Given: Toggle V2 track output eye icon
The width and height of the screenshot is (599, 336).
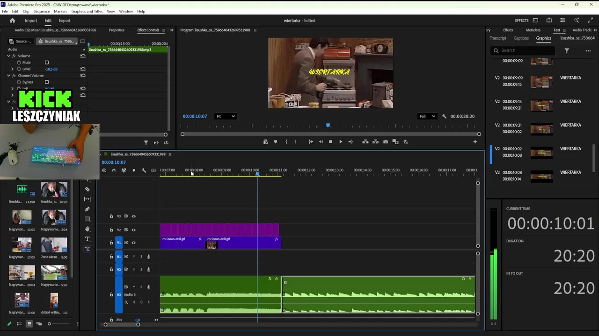Looking at the screenshot, I should point(133,230).
